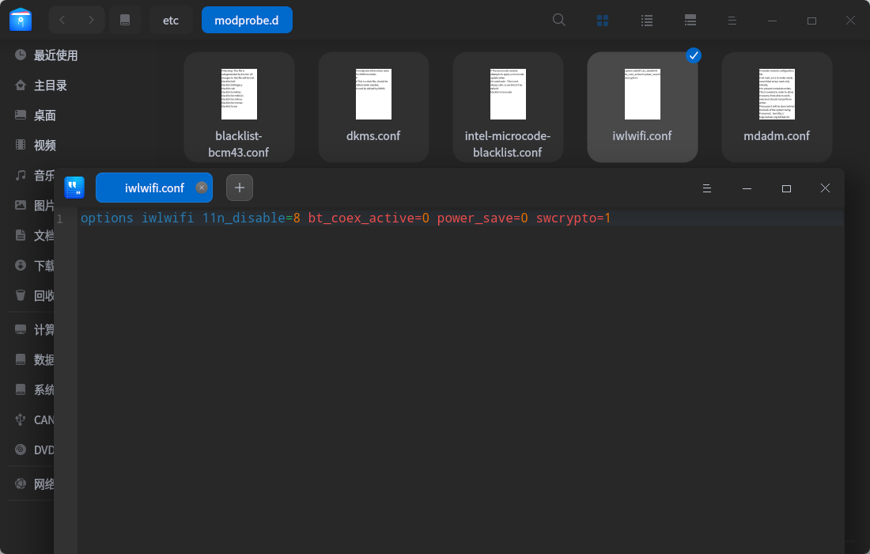The width and height of the screenshot is (870, 554).
Task: Switch to the iwlwifi.conf editor tab
Action: tap(153, 188)
